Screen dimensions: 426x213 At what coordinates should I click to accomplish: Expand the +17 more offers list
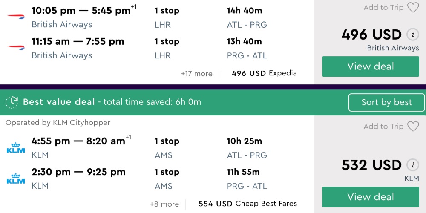click(x=196, y=74)
